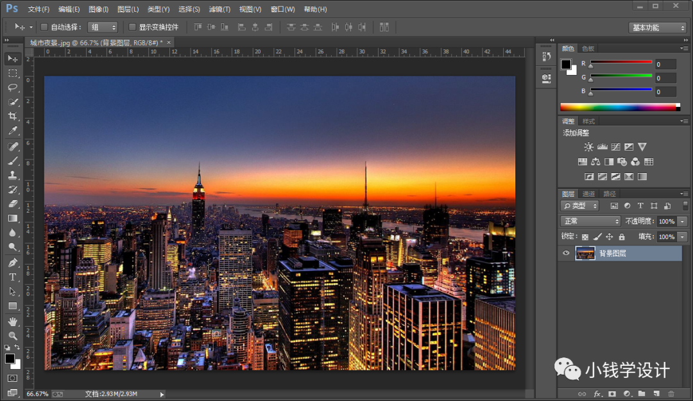Open the 组 auto-select dropdown
The height and width of the screenshot is (401, 693).
coord(103,28)
